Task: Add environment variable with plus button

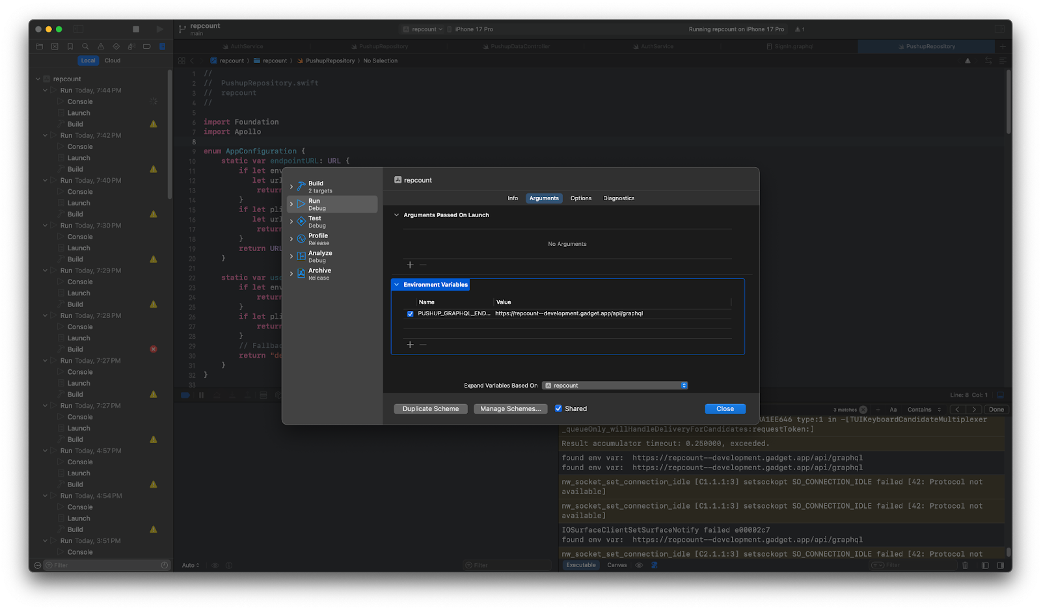Action: [410, 345]
